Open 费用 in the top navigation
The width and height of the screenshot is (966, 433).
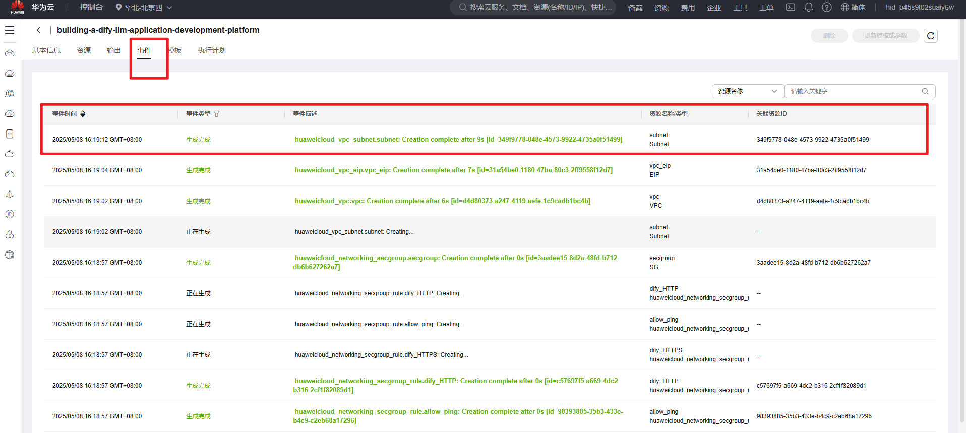tap(688, 8)
